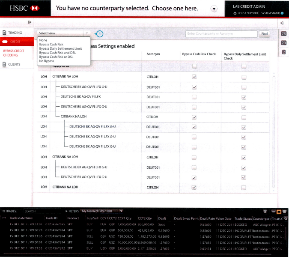Image resolution: width=289 pixels, height=257 pixels.
Task: Click the Trading document icon in sidebar
Action: [5, 33]
